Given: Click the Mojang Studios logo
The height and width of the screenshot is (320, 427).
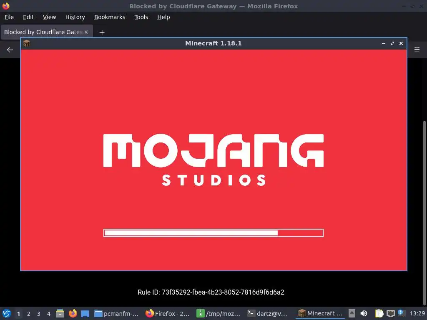Looking at the screenshot, I should (x=213, y=160).
